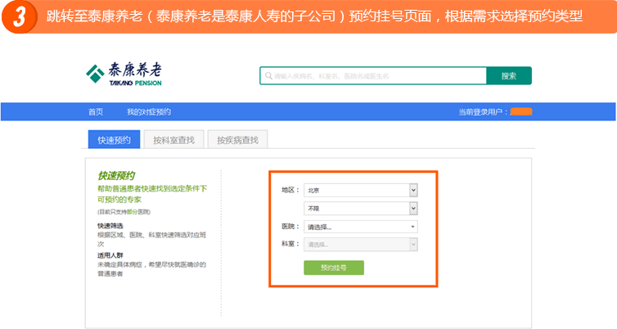Click the 快速预约 green heading text

coord(116,175)
